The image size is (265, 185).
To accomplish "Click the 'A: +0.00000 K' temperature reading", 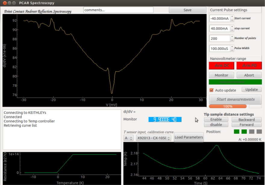I will click(x=250, y=139).
